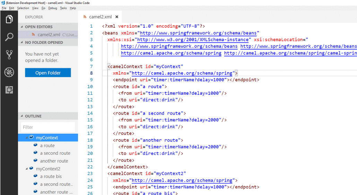The height and width of the screenshot is (195, 357).
Task: Open the Debug view in activity bar
Action: [x=9, y=72]
